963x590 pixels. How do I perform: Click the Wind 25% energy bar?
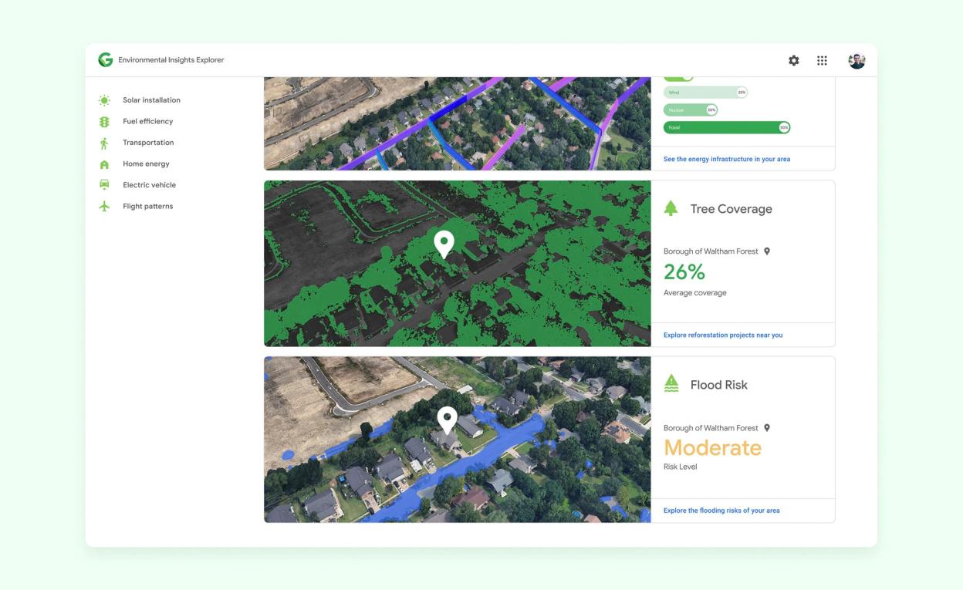pos(705,93)
